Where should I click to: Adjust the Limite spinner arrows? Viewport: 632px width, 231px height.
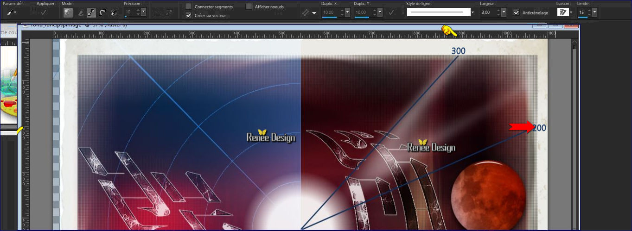coord(589,12)
